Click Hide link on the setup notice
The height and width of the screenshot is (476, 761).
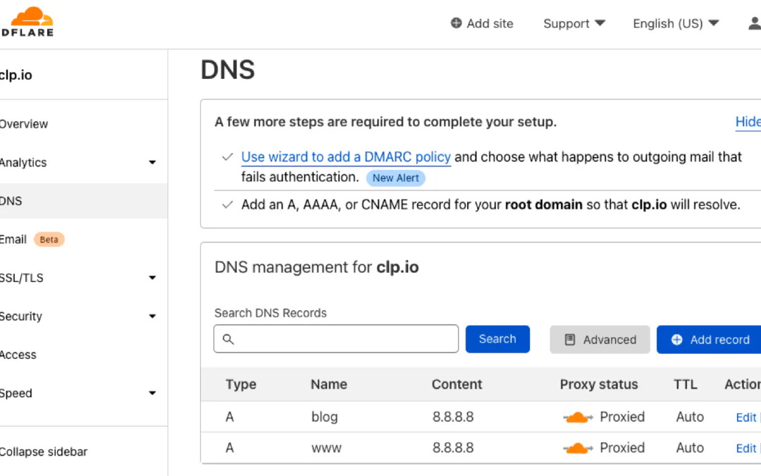tap(748, 121)
